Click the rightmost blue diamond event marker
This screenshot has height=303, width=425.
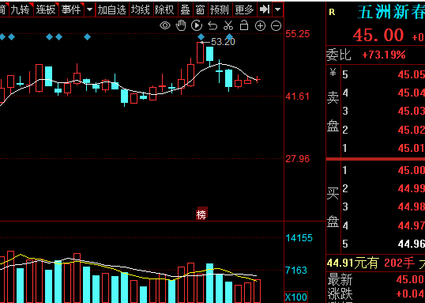[x=230, y=36]
